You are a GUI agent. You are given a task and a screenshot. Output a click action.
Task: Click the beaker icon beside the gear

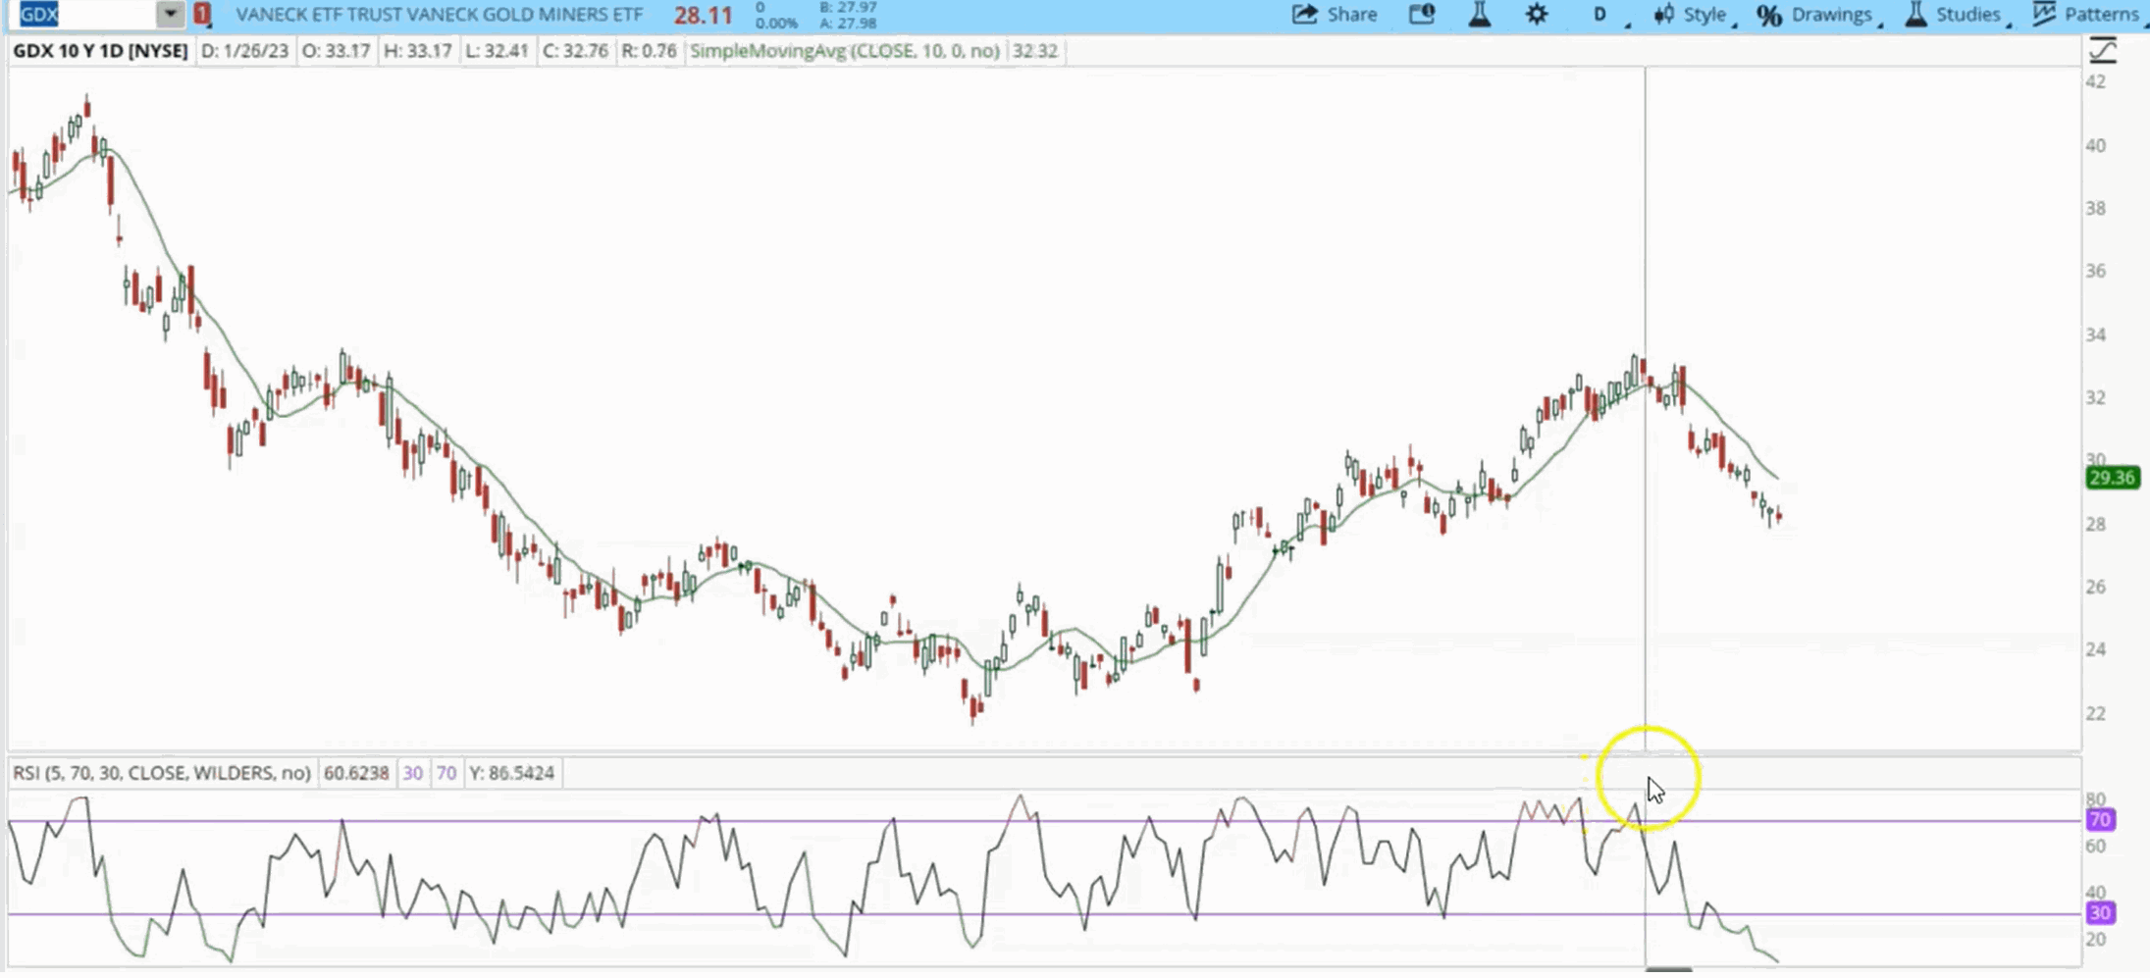point(1479,15)
